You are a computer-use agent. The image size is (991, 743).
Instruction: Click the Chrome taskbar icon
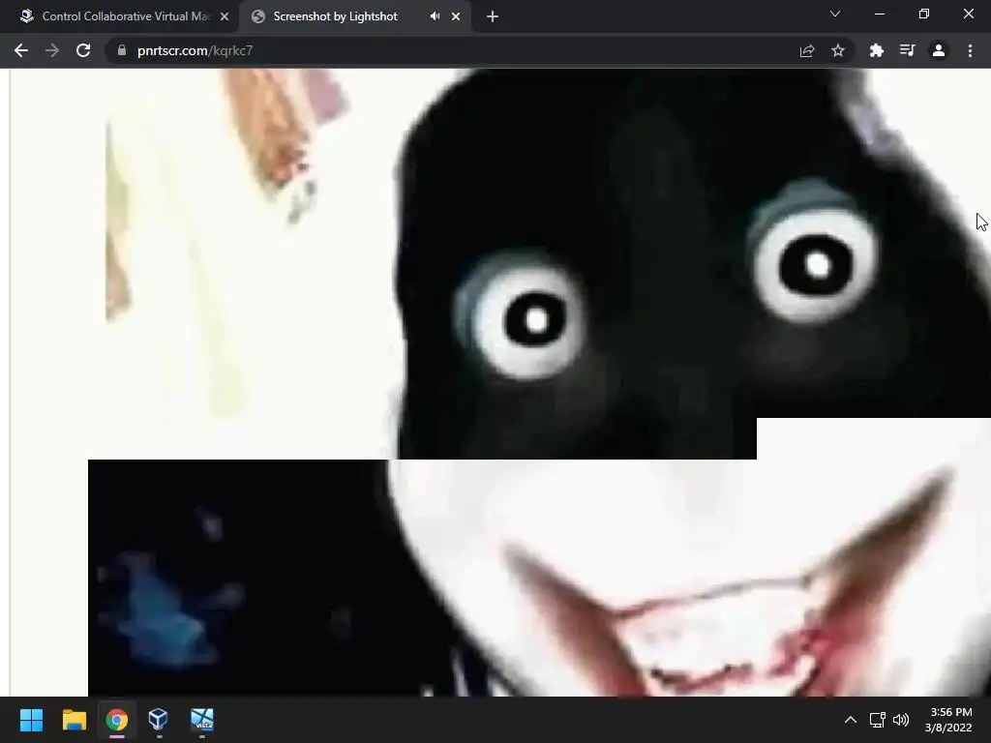[117, 720]
